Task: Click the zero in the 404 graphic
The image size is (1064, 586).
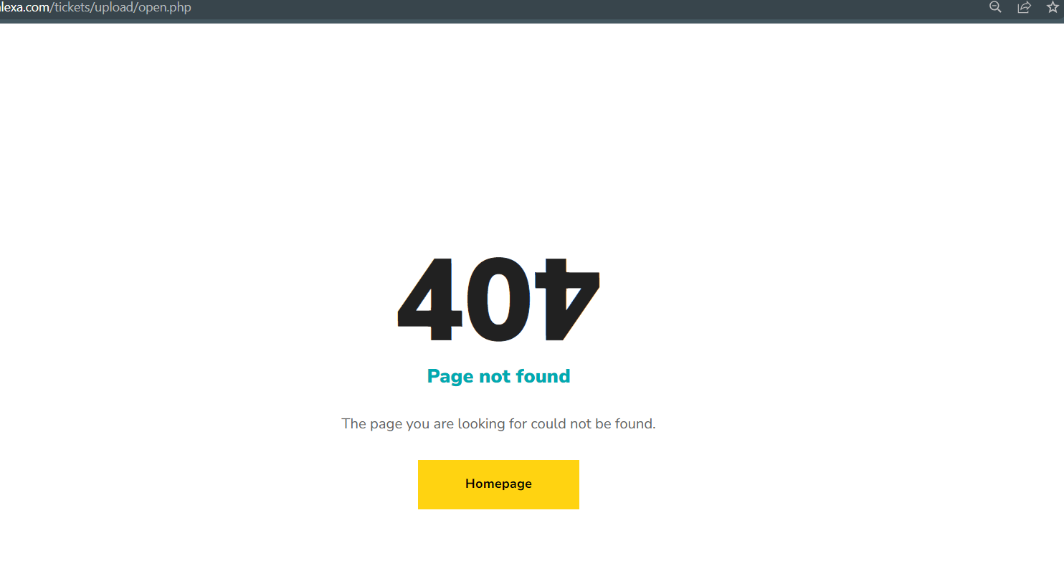Action: (x=498, y=299)
